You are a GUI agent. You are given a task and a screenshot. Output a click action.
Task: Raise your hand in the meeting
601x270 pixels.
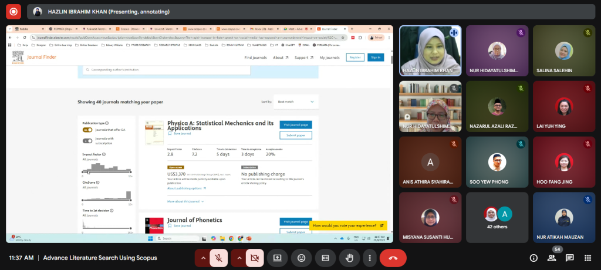(x=349, y=258)
